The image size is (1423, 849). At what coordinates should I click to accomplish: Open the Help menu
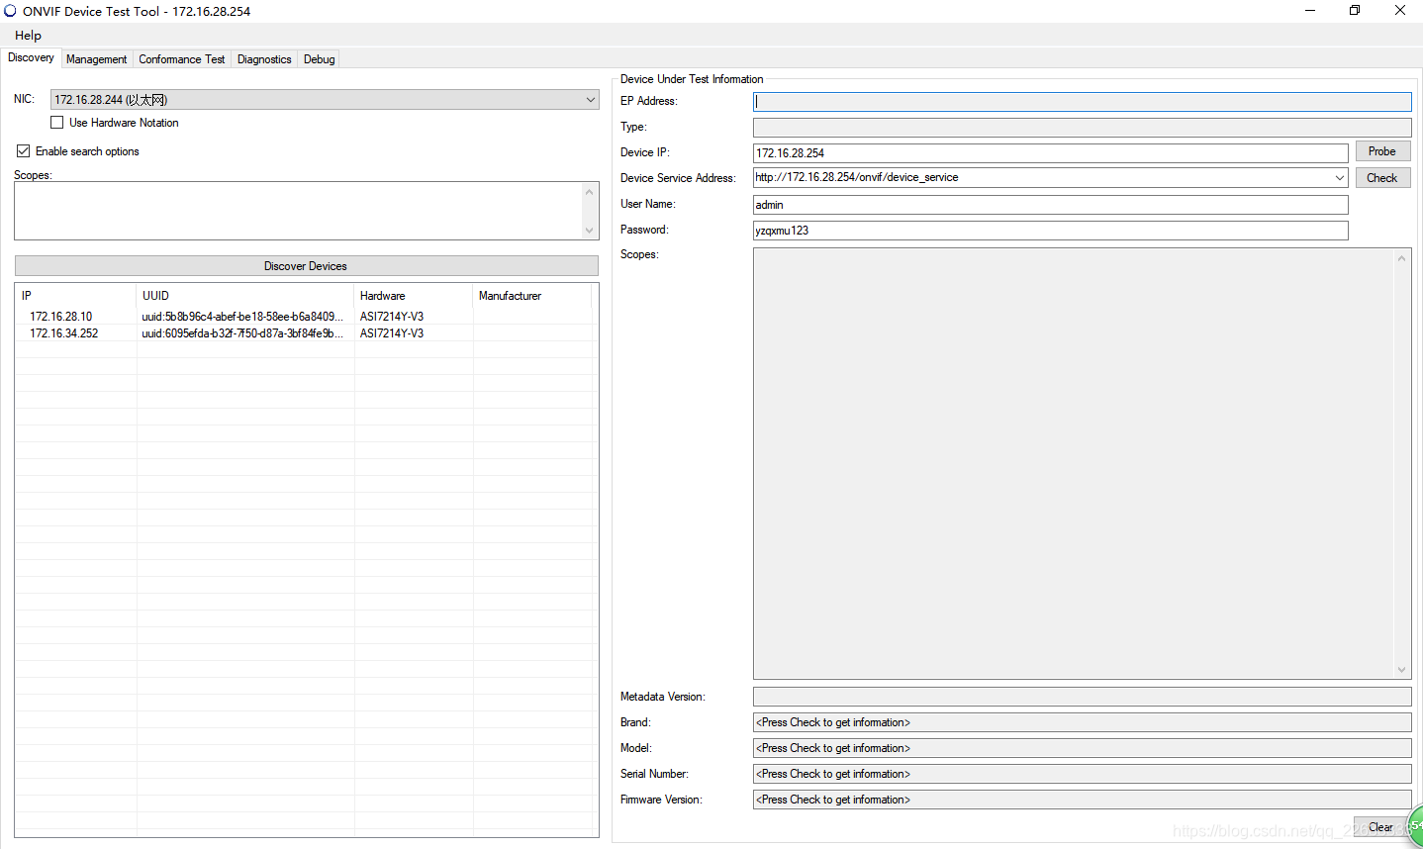point(28,36)
